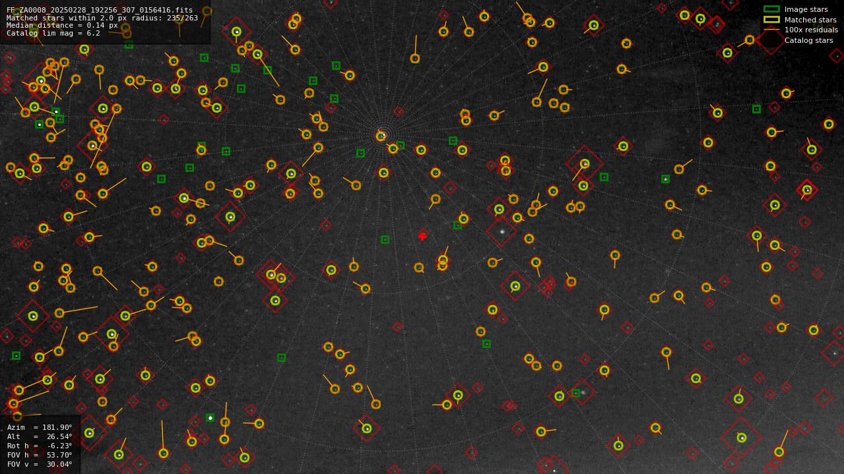Image resolution: width=844 pixels, height=474 pixels.
Task: Click the "Catalog lim mag = 6.2" line
Action: coord(53,33)
